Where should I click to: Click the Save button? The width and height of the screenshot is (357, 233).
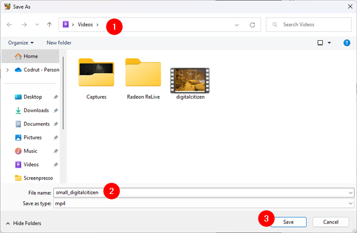[x=288, y=222]
